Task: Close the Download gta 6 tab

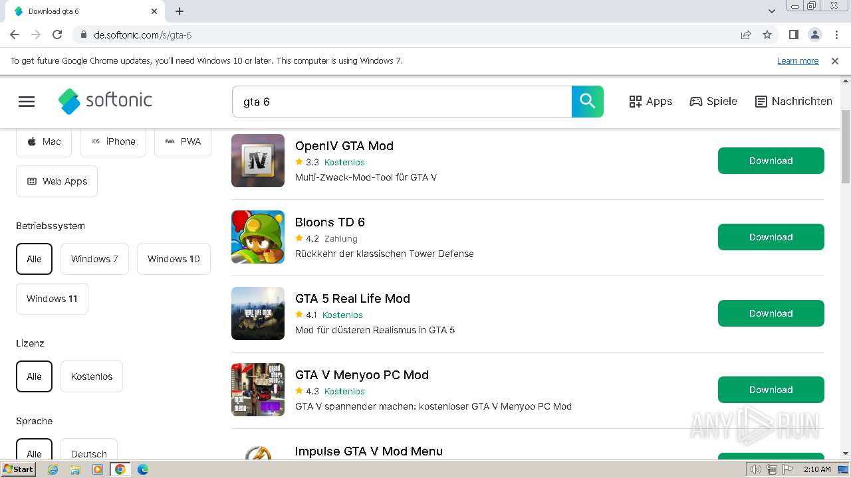Action: tap(154, 11)
